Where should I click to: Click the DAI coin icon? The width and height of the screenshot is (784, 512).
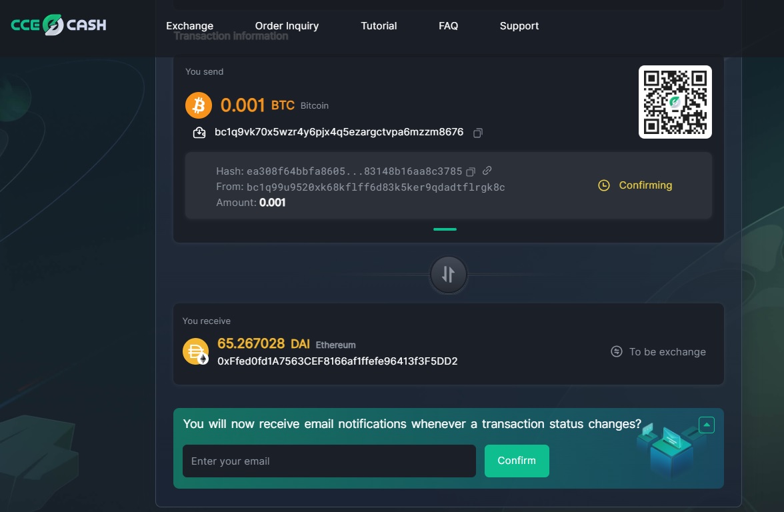click(x=195, y=351)
